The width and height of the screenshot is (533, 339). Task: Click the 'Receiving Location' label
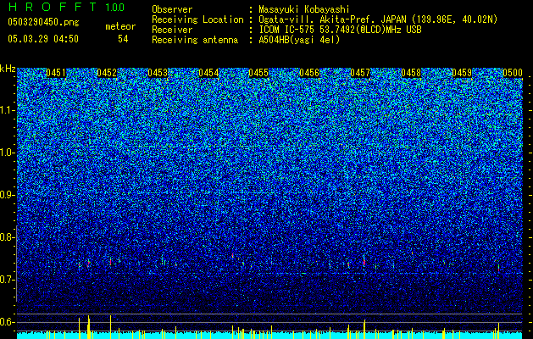[197, 19]
